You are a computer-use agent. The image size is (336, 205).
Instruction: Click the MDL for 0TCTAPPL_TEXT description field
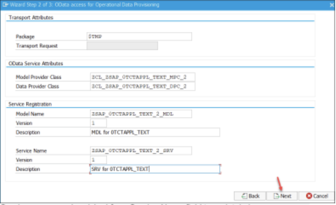[x=155, y=132]
